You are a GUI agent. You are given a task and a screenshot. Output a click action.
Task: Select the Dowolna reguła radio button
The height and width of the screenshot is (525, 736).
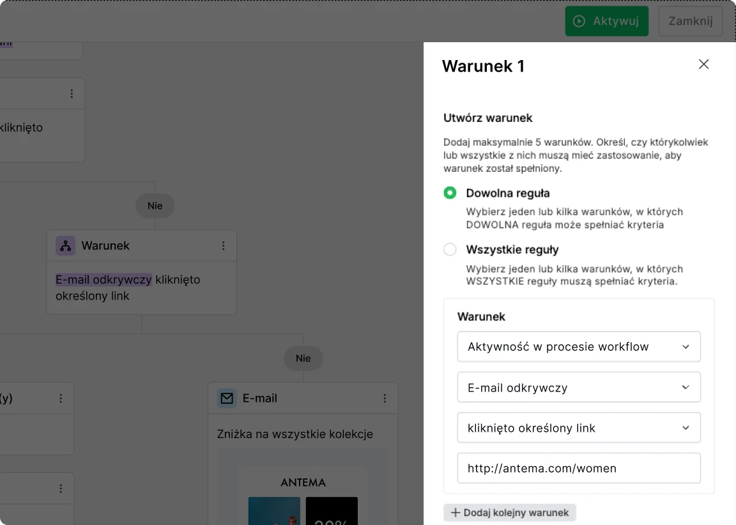450,193
